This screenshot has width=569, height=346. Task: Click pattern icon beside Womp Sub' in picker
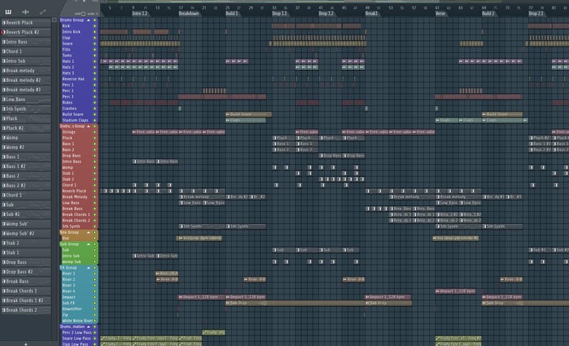(x=4, y=224)
